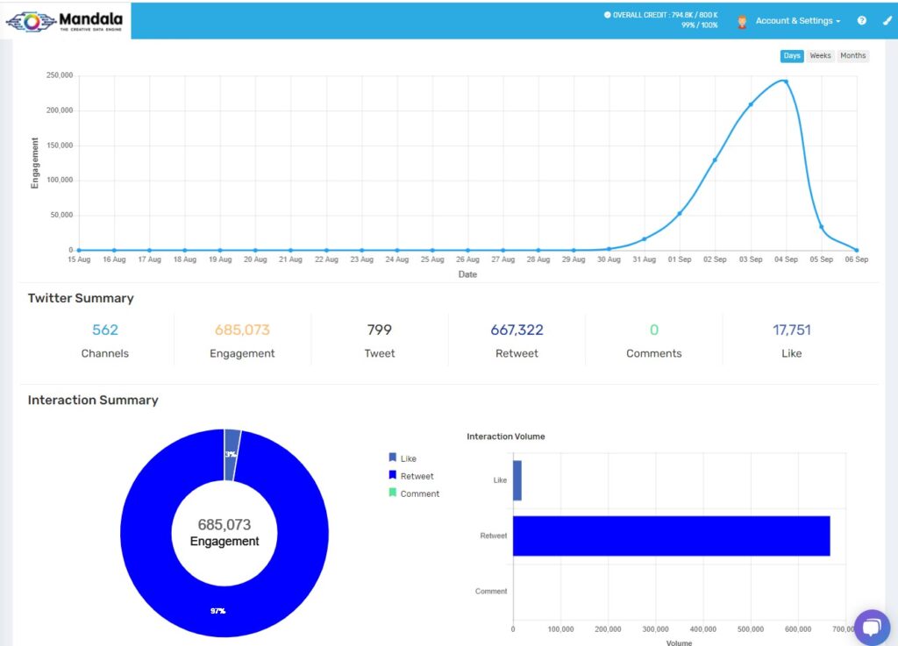Click the user avatar icon

[742, 21]
